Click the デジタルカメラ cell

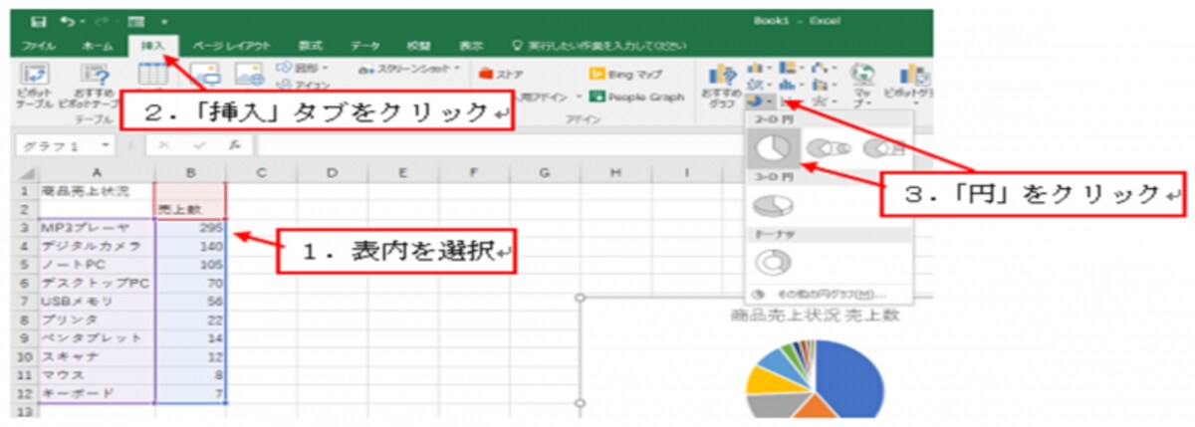tap(96, 246)
